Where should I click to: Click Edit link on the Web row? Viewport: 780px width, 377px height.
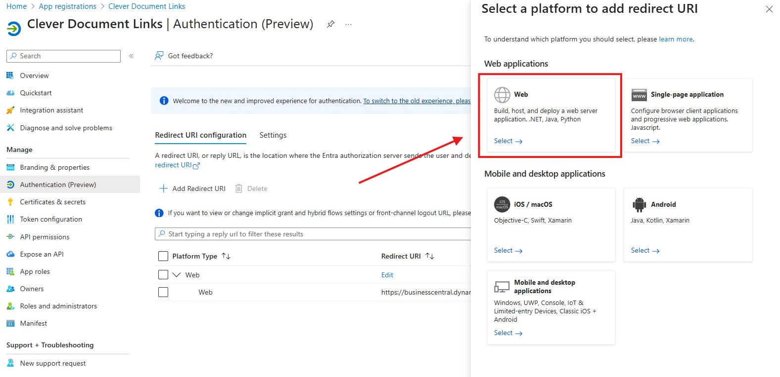387,275
